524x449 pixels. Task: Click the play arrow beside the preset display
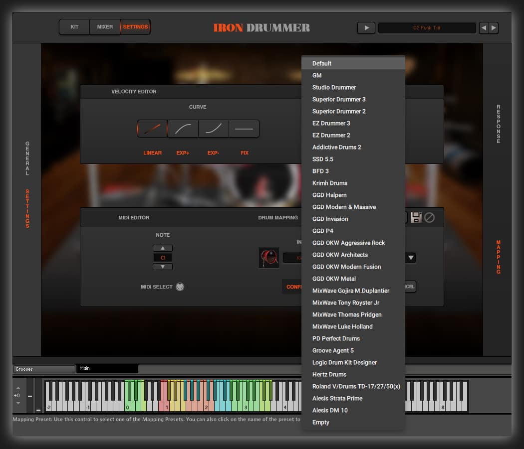[x=366, y=27]
